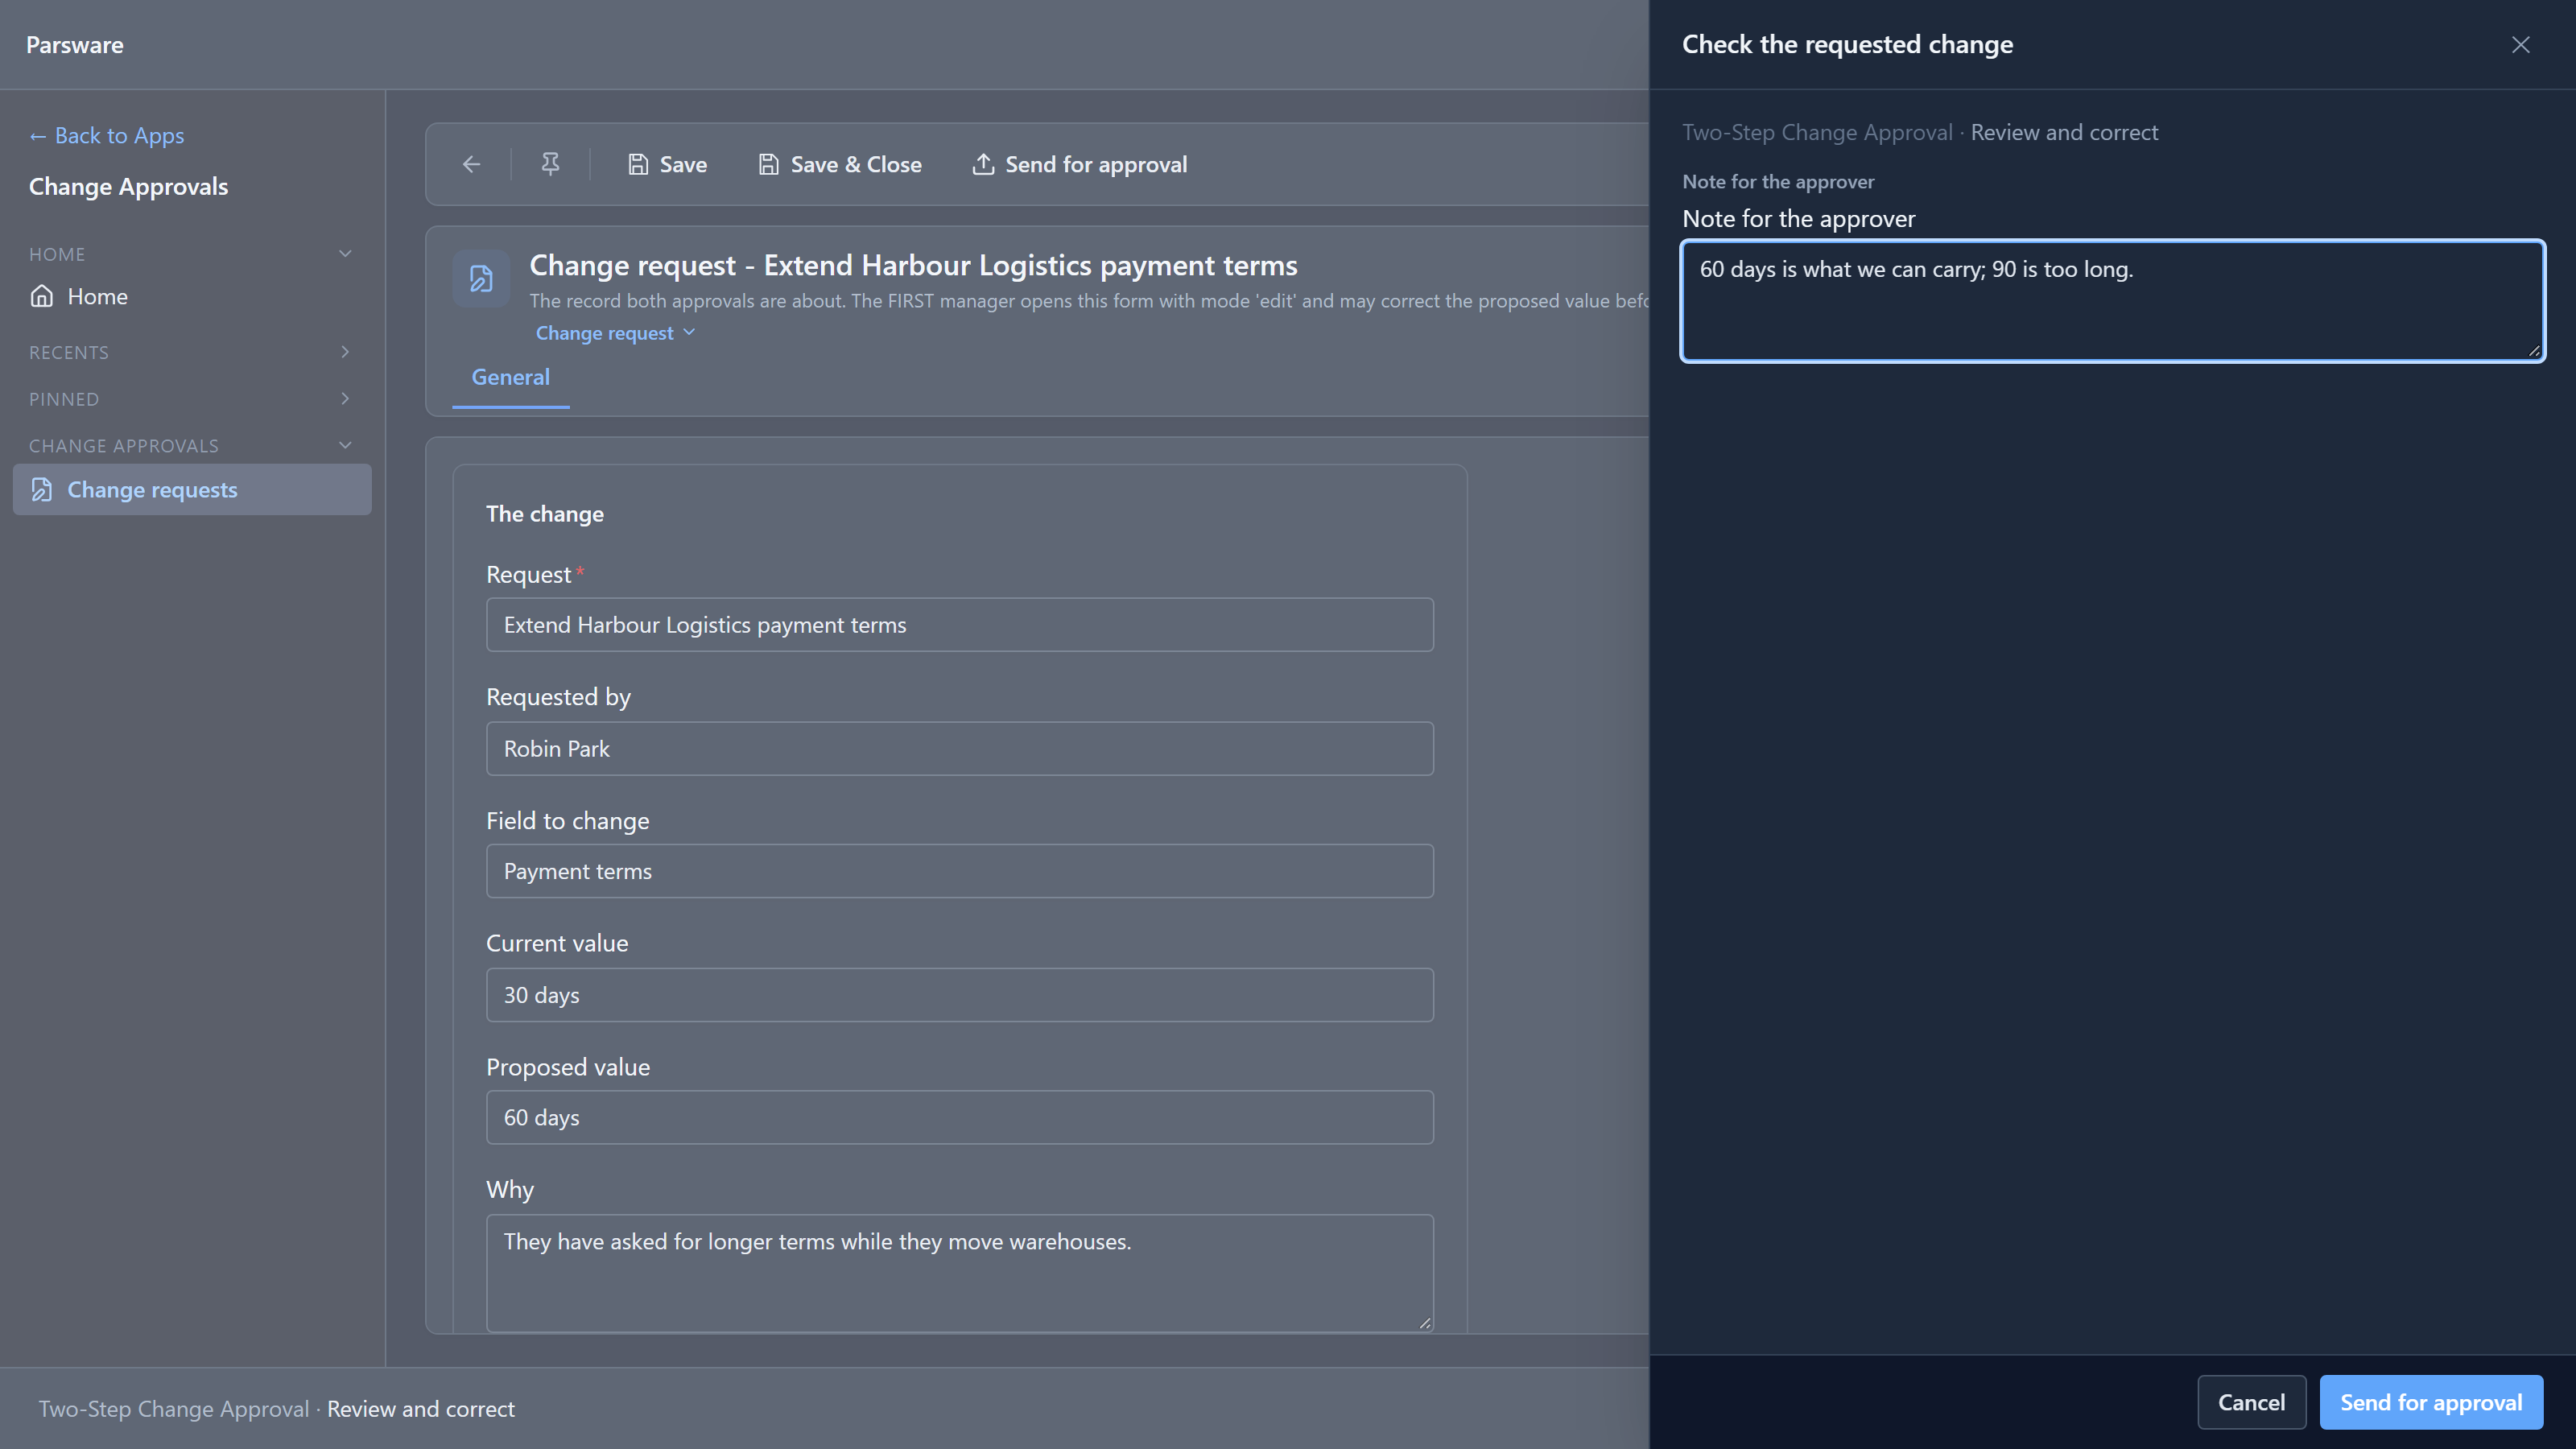The image size is (2576, 1449).
Task: Focus the Note for the approver textarea
Action: click(2112, 300)
